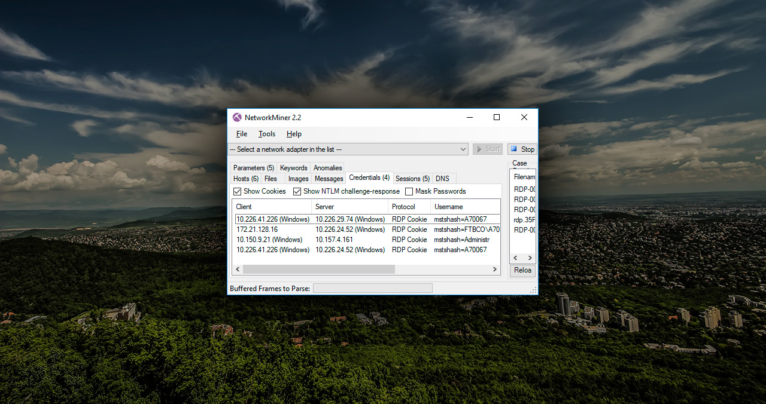
Task: Sort credentials by the Username column
Action: (448, 206)
